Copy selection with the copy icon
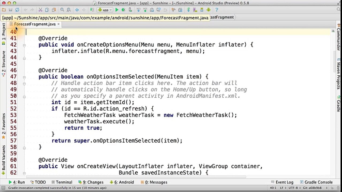The image size is (342, 192). (x=47, y=10)
